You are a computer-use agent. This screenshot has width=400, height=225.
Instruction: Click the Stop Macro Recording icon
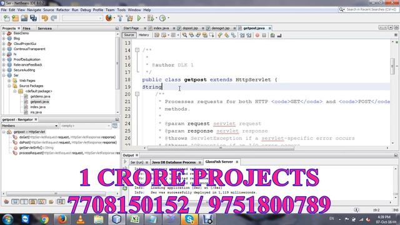tap(264, 35)
